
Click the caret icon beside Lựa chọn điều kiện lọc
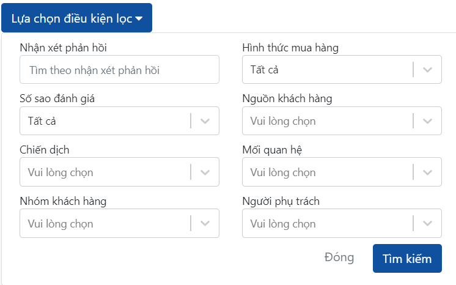[139, 19]
